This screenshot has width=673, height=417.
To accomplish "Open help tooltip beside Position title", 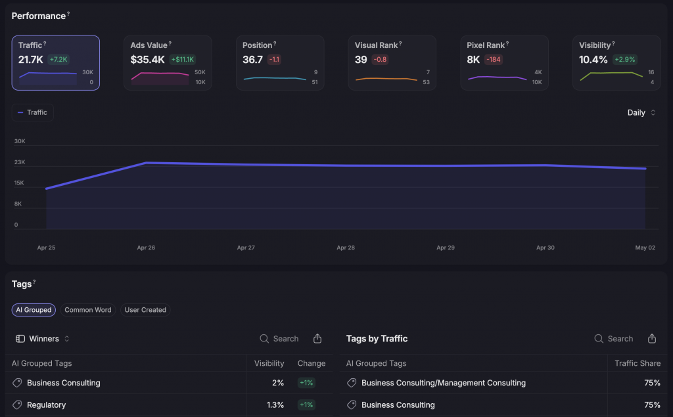I will point(275,43).
